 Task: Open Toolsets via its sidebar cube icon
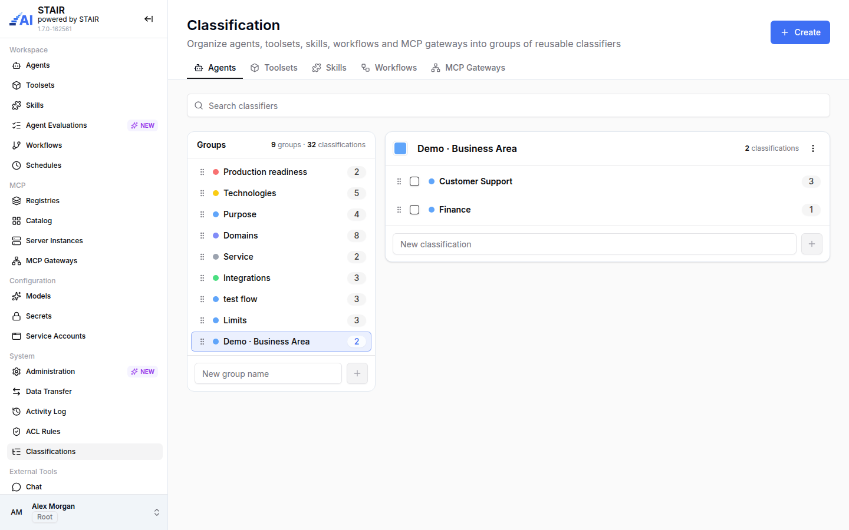(17, 85)
